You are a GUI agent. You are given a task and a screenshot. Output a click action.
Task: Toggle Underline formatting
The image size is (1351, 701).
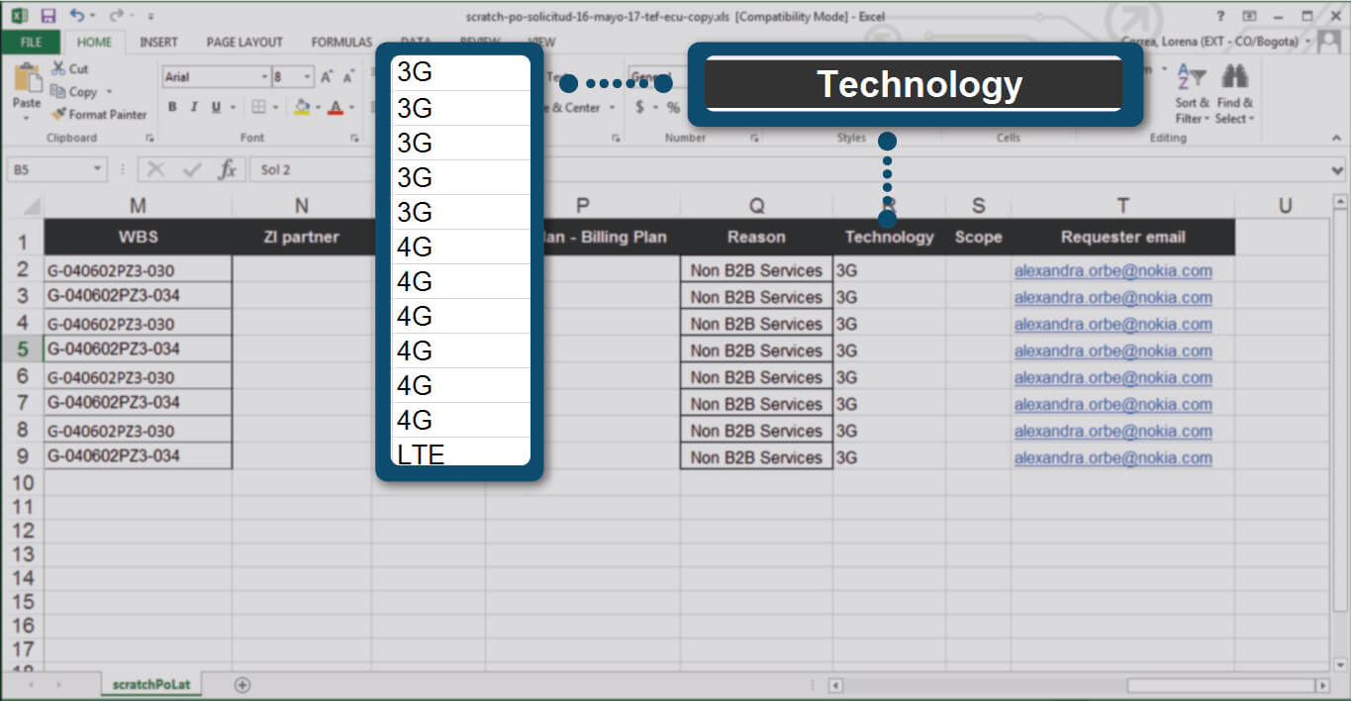pyautogui.click(x=215, y=107)
